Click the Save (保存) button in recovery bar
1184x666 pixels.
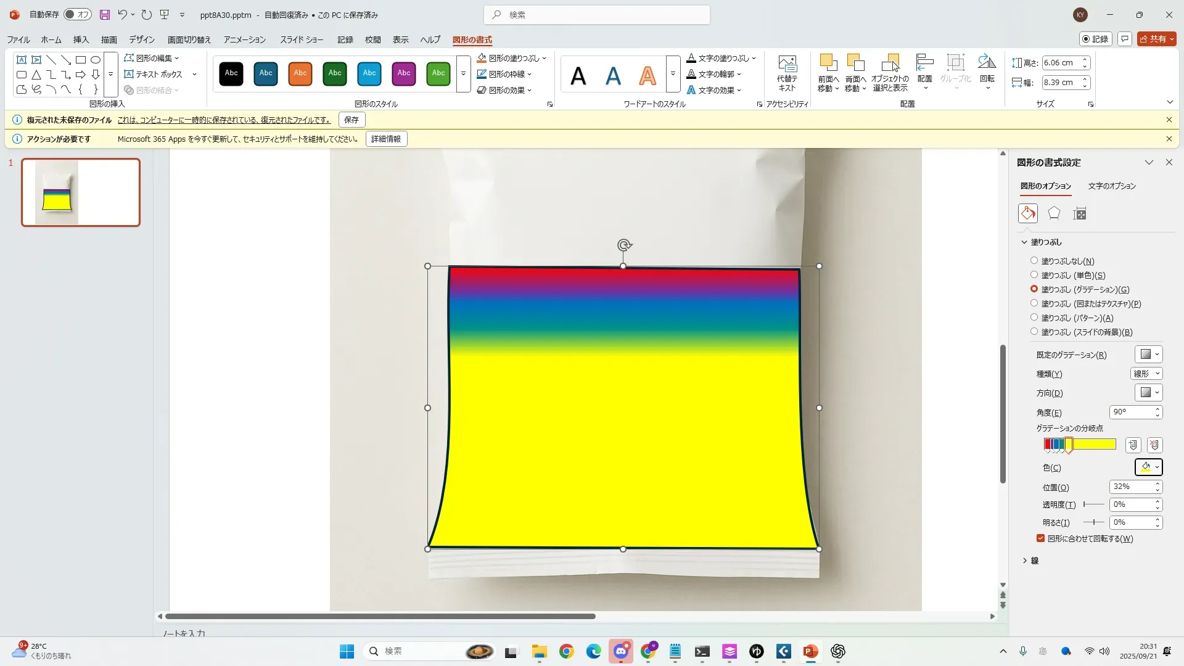[351, 120]
